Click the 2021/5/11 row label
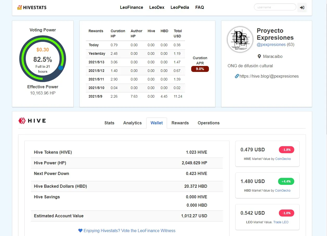327x236 pixels. tap(97, 79)
